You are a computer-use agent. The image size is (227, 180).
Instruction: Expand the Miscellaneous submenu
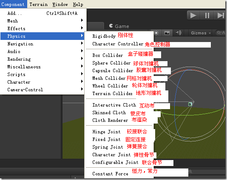[x=43, y=67]
